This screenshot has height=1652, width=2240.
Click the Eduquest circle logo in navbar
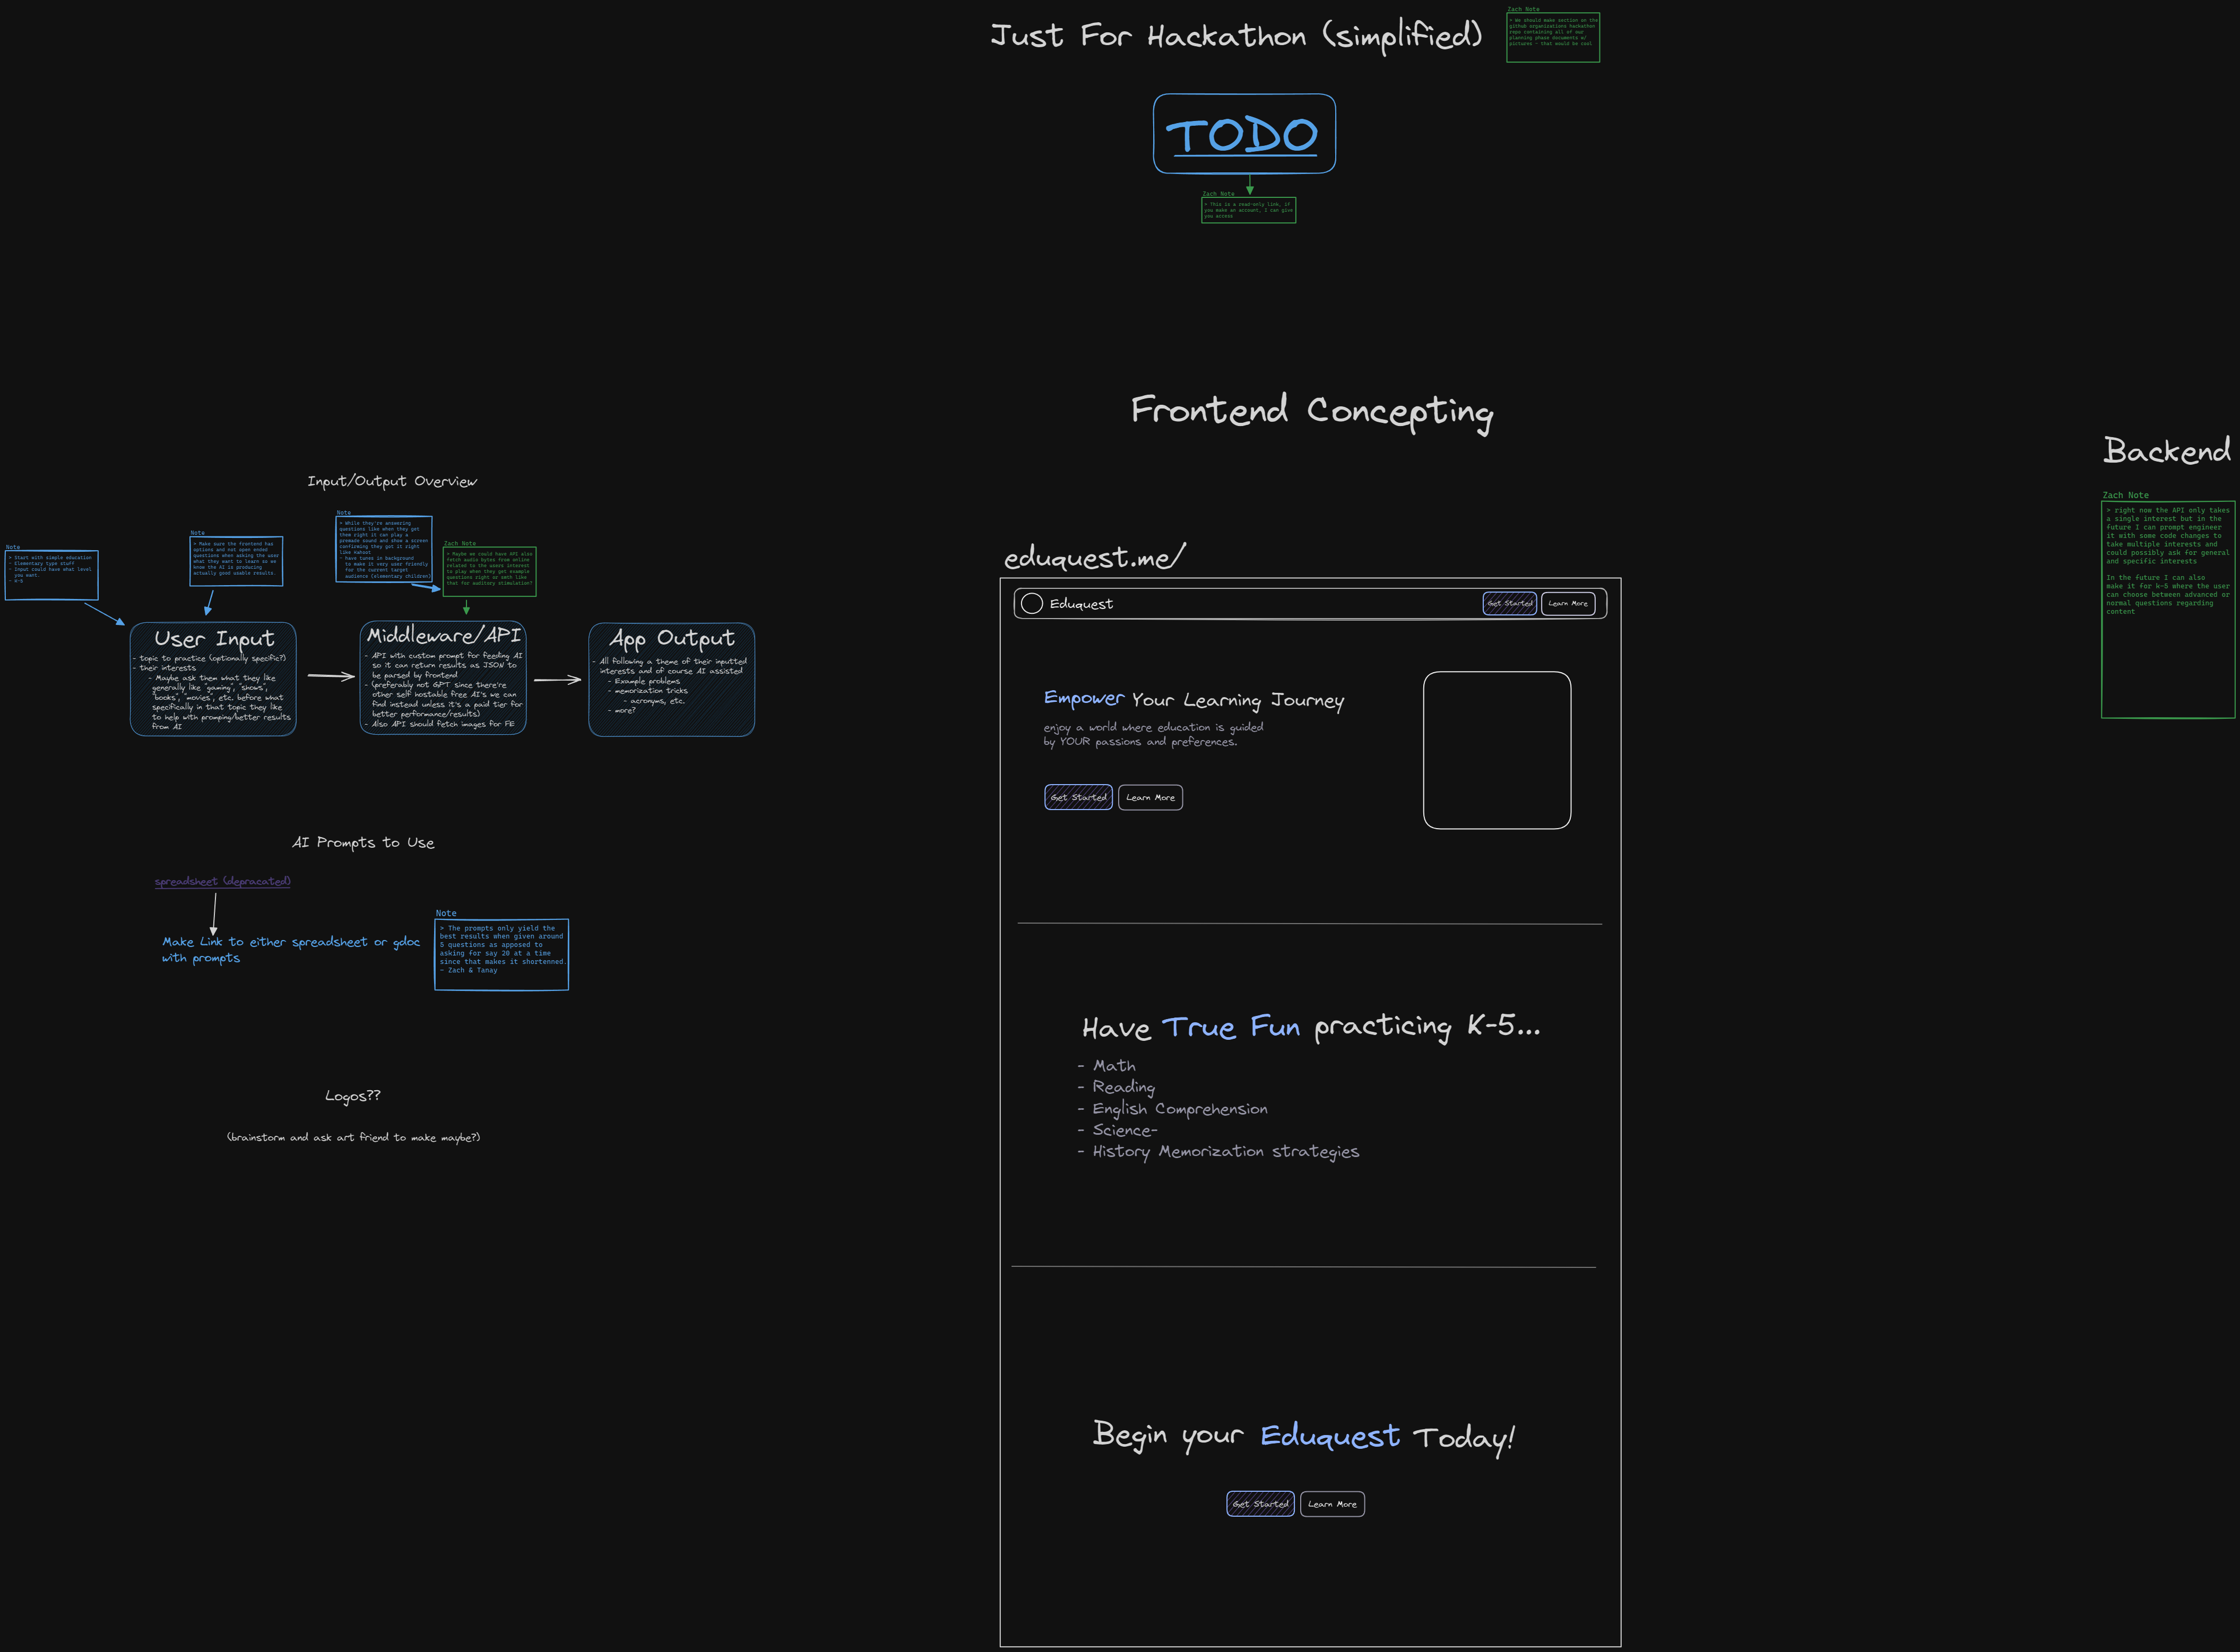[x=1032, y=603]
